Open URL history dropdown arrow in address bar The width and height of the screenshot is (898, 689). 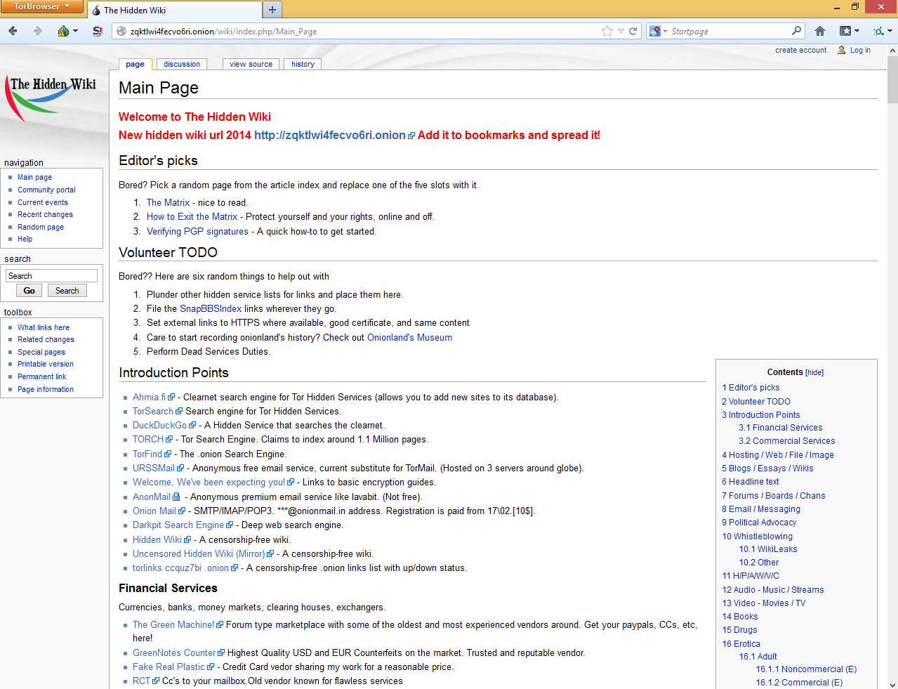click(x=621, y=31)
